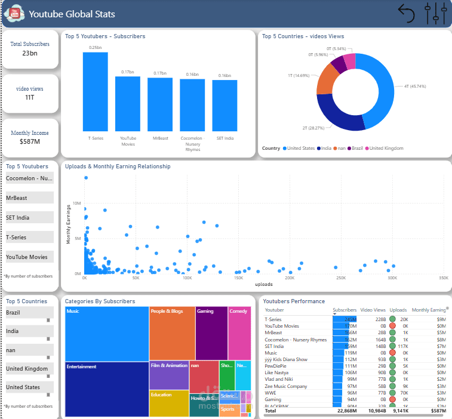Click PewDiePie name in performance table
Image resolution: width=452 pixels, height=419 pixels.
275,366
